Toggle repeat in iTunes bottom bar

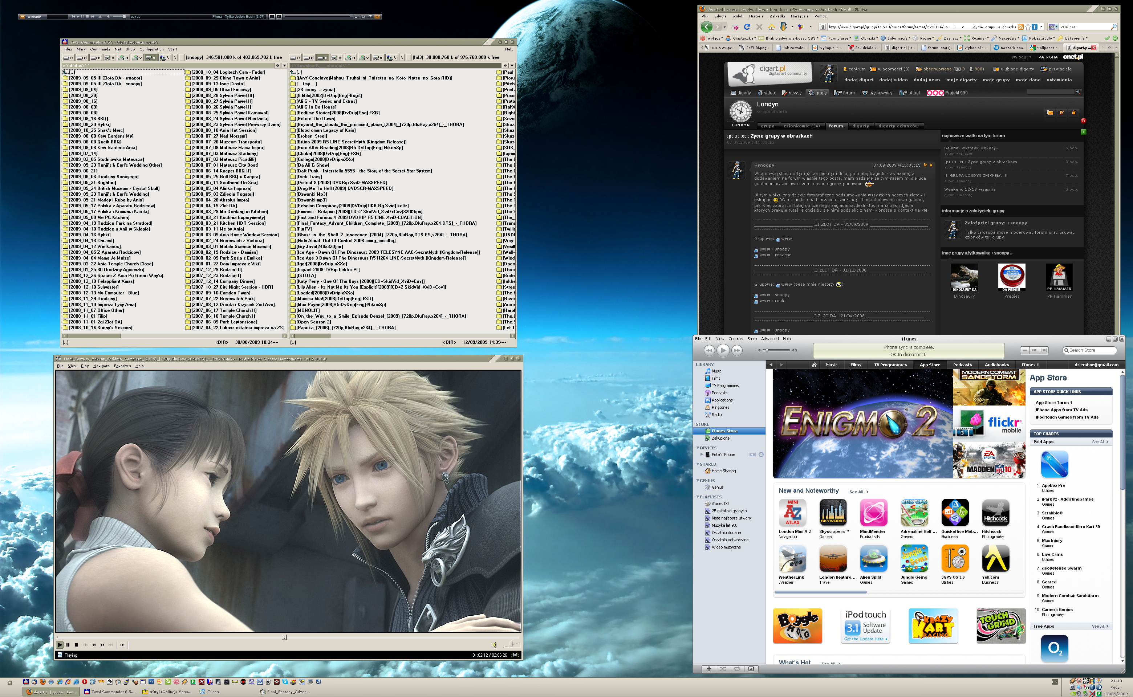tap(737, 668)
